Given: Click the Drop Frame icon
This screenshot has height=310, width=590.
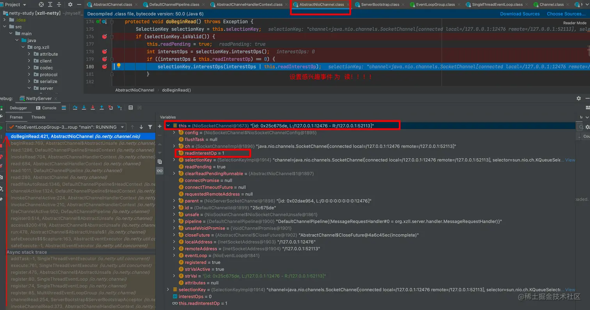Looking at the screenshot, I should (x=111, y=108).
